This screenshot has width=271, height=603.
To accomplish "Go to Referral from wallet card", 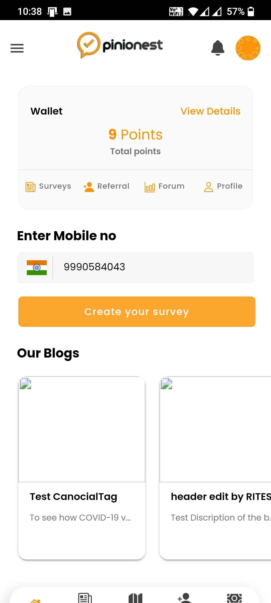I will coord(106,186).
